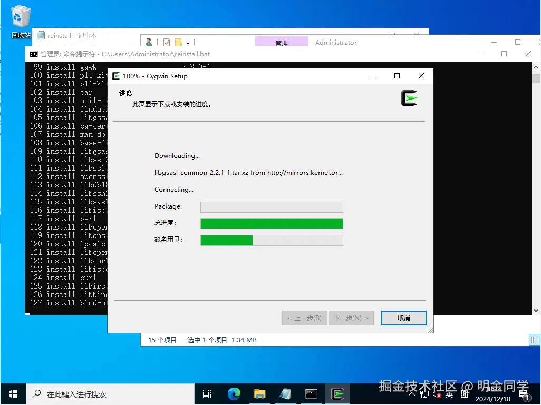Click line '120 install ipcalc' in command prompt
Image resolution: width=541 pixels, height=405 pixels.
tap(67, 244)
